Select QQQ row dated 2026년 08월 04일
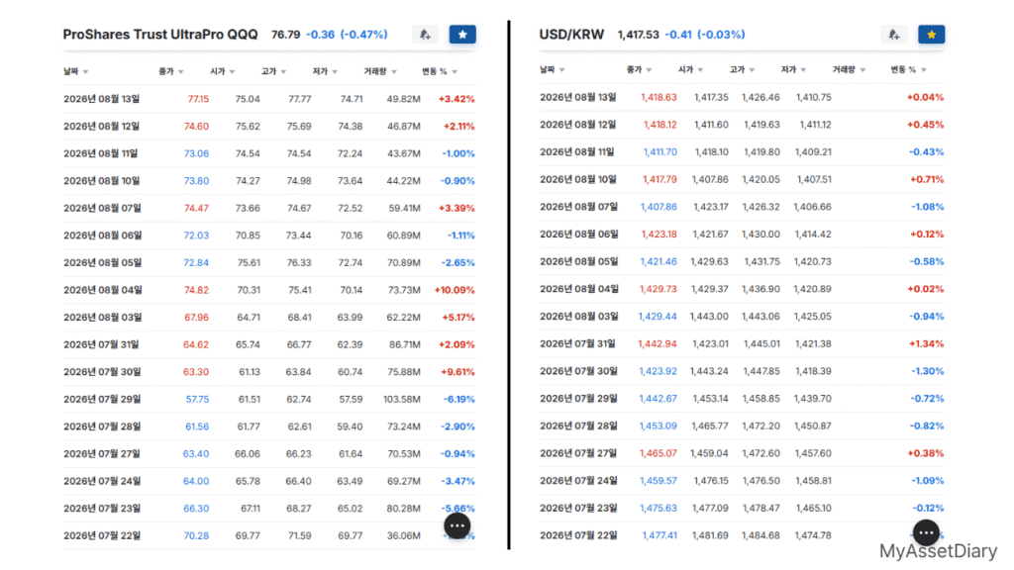The height and width of the screenshot is (570, 1014). click(269, 290)
